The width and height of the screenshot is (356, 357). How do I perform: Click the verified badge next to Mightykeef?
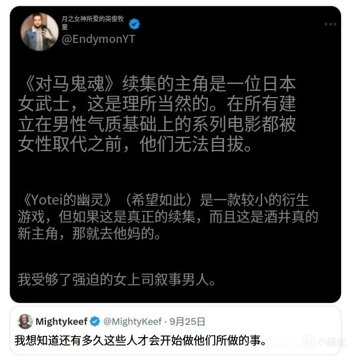coord(95,322)
